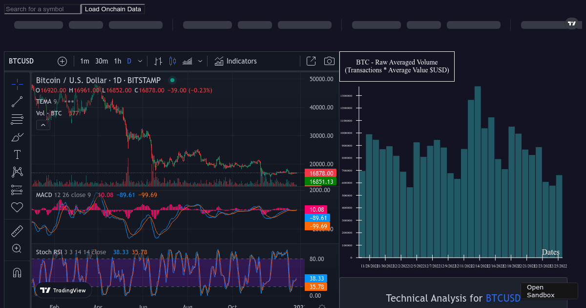The image size is (586, 308).
Task: Enable the area chart style
Action: tap(187, 61)
